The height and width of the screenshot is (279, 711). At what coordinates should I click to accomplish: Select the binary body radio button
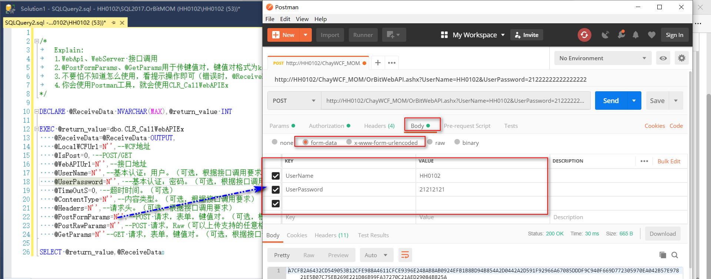[457, 142]
